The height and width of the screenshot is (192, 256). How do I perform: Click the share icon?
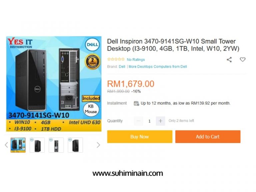click(x=229, y=60)
